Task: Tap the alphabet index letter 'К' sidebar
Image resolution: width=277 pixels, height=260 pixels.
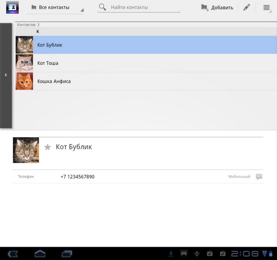Action: tap(6, 75)
